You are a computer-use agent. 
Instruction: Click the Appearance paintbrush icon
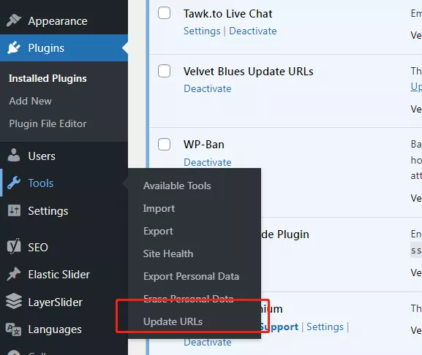[14, 20]
